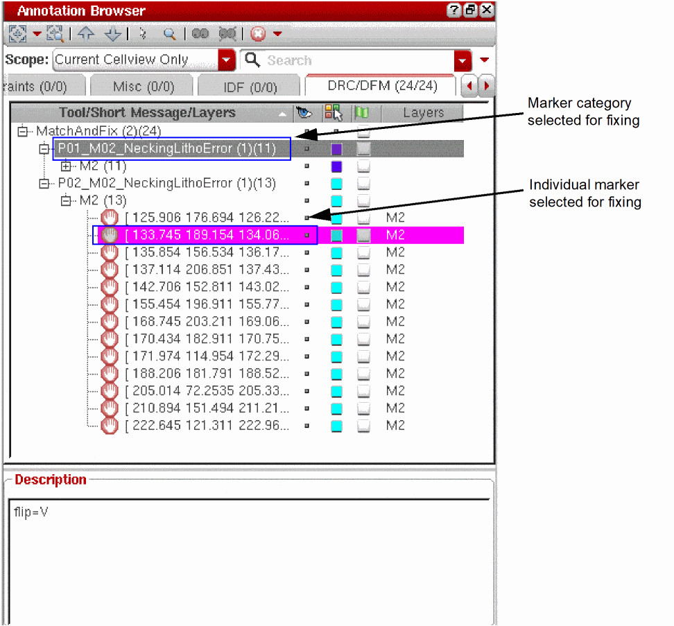Screen dimensions: 674x626
Task: Click the zoom-to-area magnifier toolbar icon
Action: 55,33
